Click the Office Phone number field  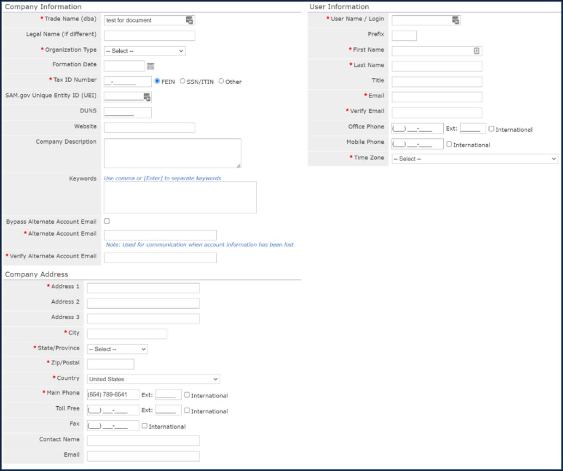point(418,128)
